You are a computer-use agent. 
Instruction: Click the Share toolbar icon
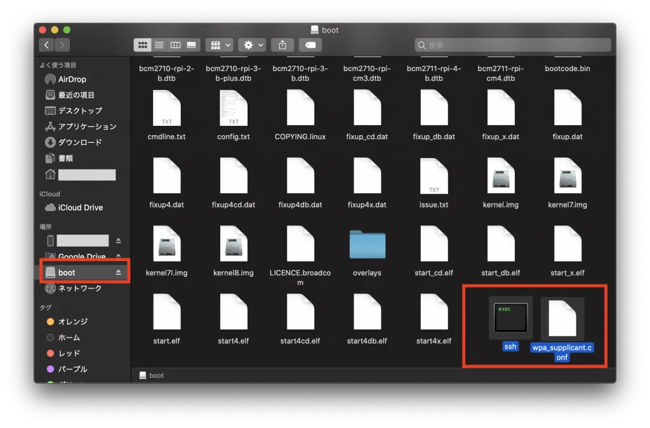click(x=282, y=45)
